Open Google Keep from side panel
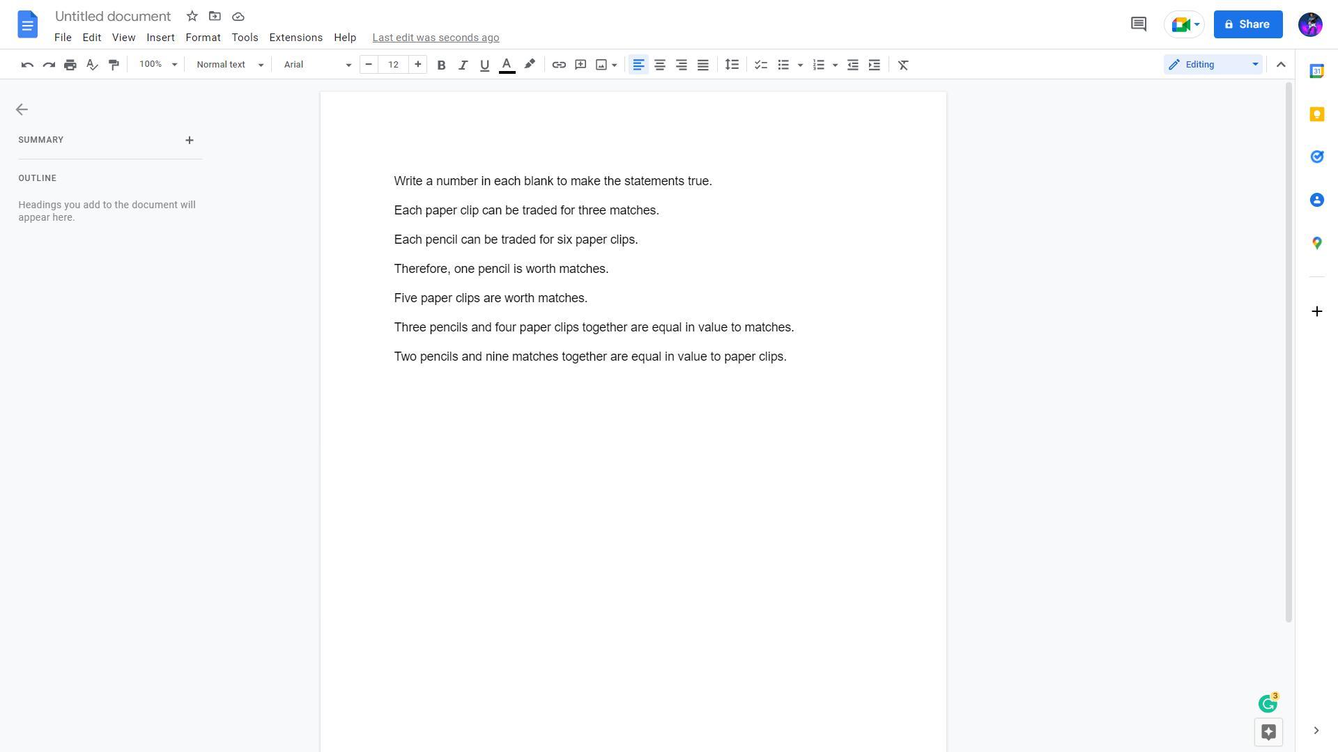The image size is (1338, 752). tap(1316, 114)
